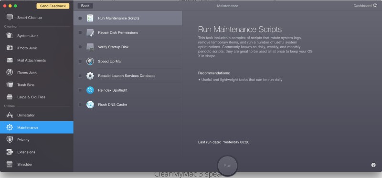Click the iPhoto Junk label
Screen dimensions: 382x178
[x=27, y=48]
